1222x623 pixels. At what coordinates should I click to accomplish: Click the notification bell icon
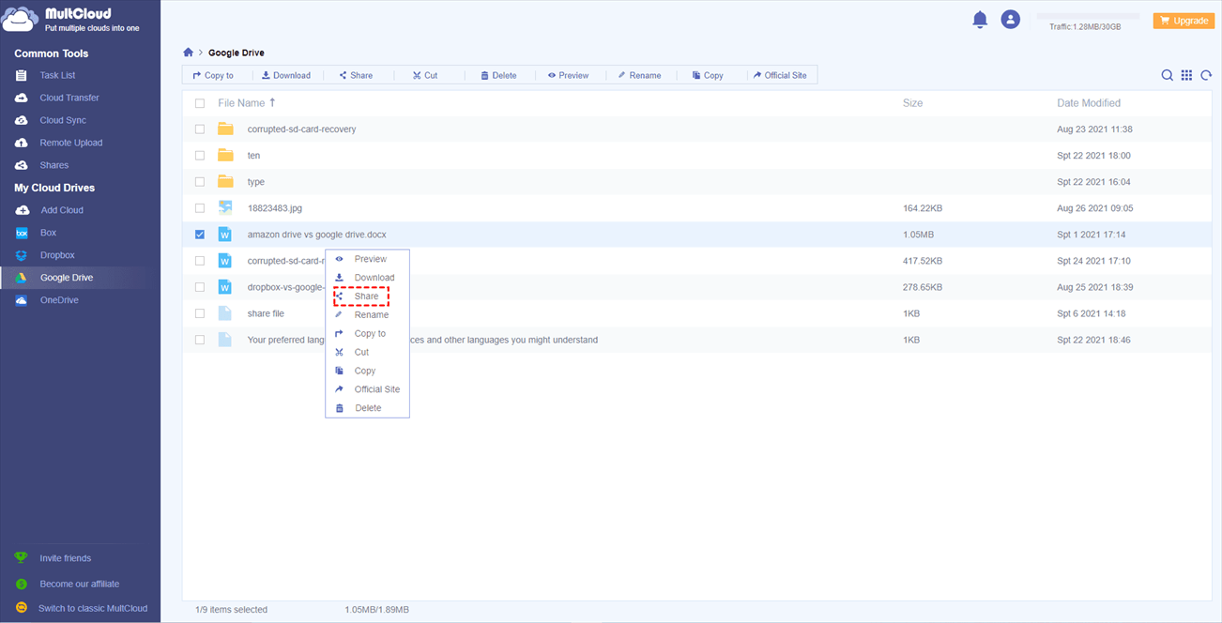pyautogui.click(x=980, y=20)
